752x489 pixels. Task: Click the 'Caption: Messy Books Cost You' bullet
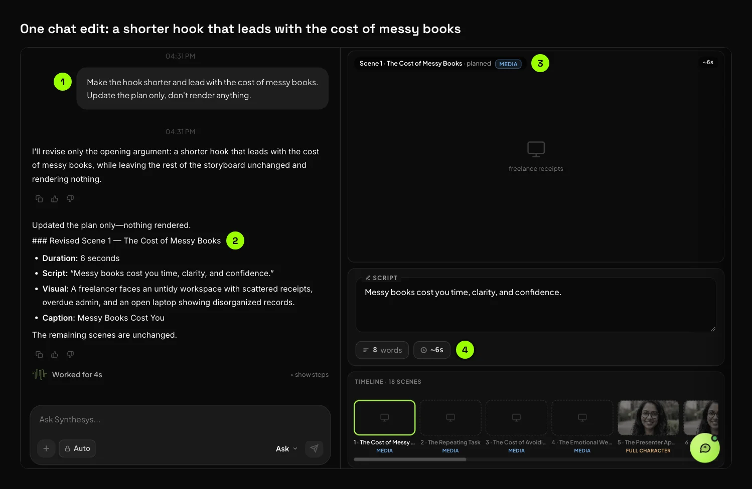point(103,318)
